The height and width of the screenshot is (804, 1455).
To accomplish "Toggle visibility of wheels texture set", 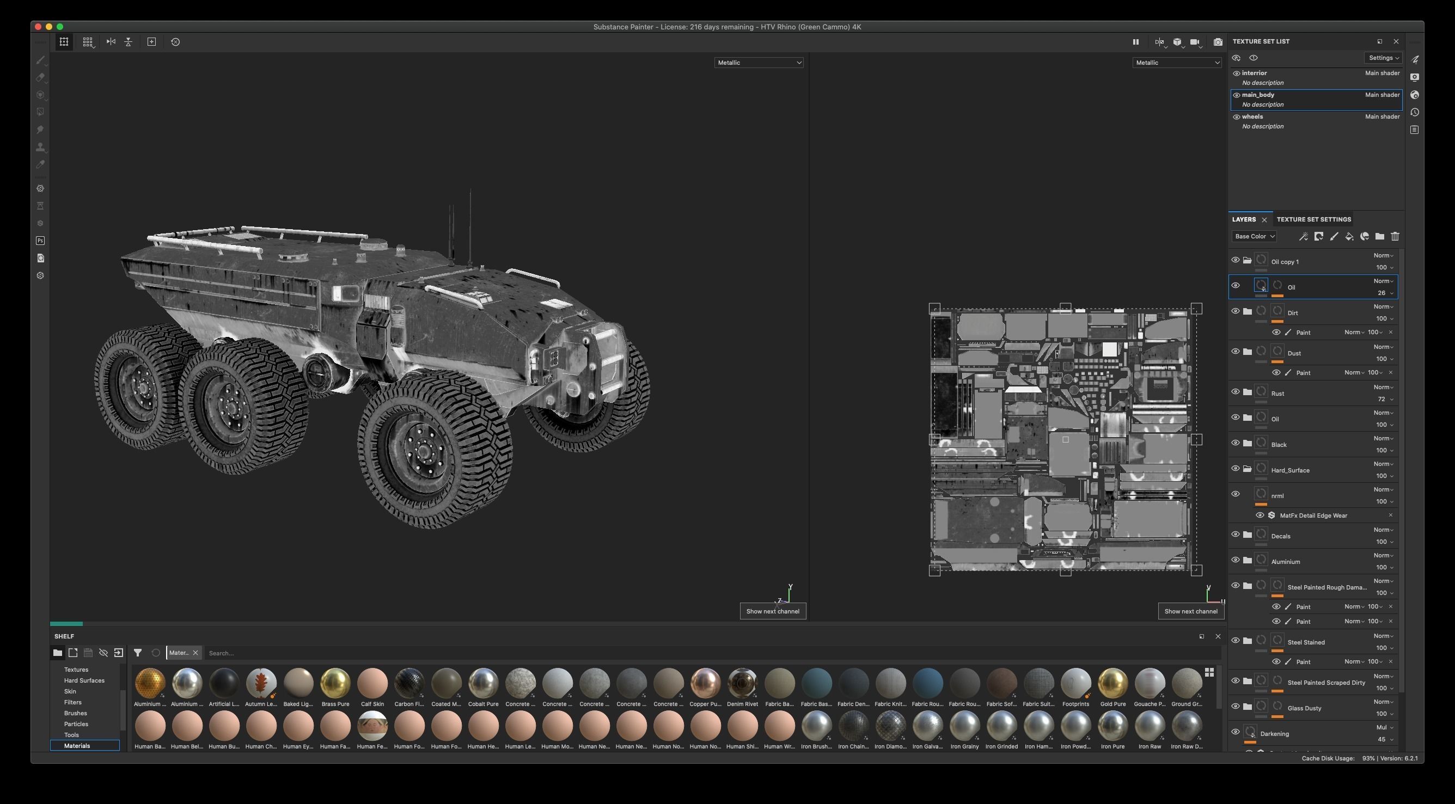I will click(x=1237, y=117).
